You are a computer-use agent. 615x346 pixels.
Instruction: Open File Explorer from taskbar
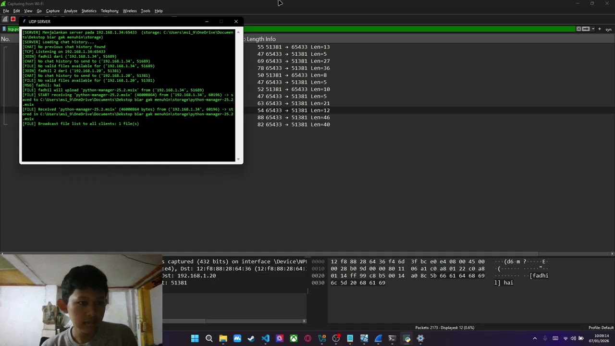pos(223,338)
